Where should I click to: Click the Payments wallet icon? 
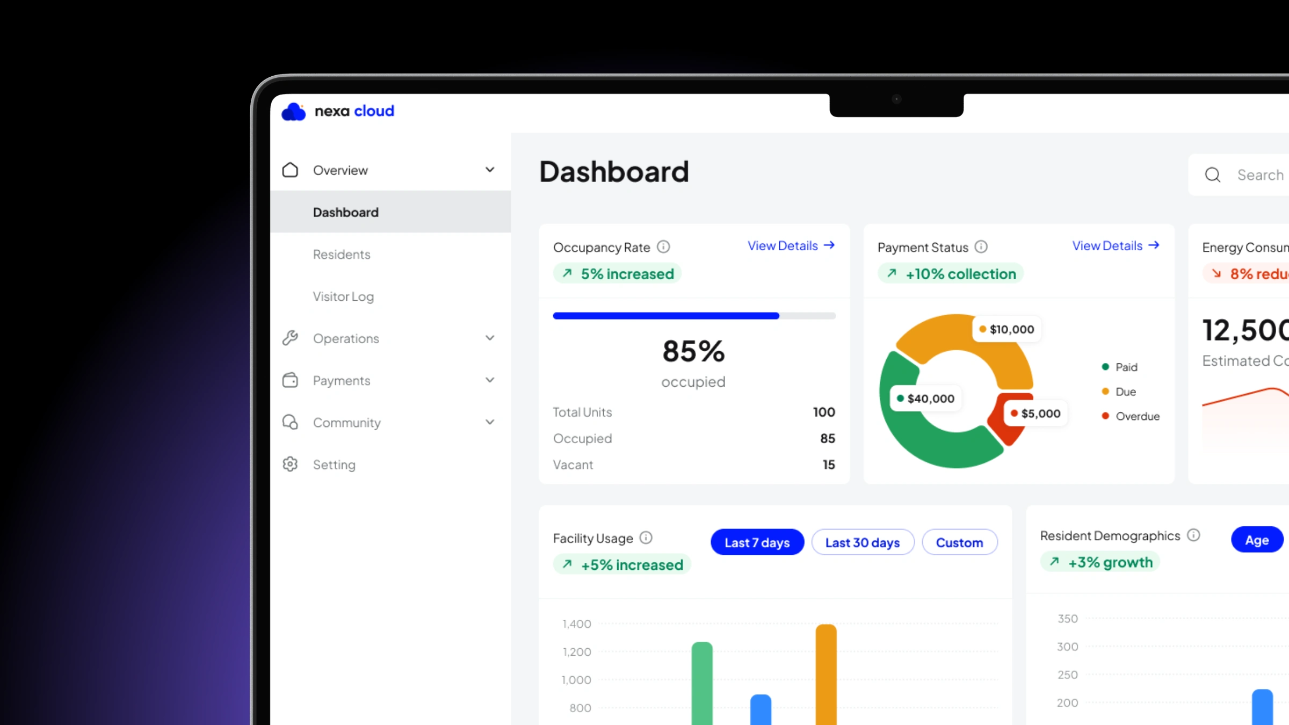[x=290, y=380]
